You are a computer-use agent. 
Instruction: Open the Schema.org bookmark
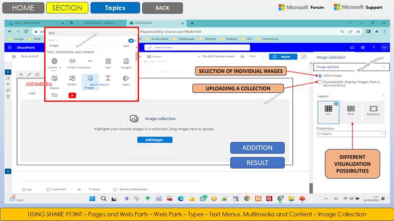pos(267,39)
